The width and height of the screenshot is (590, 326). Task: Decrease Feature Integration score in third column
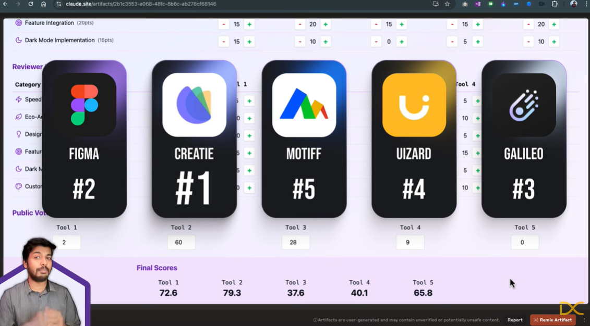point(376,24)
